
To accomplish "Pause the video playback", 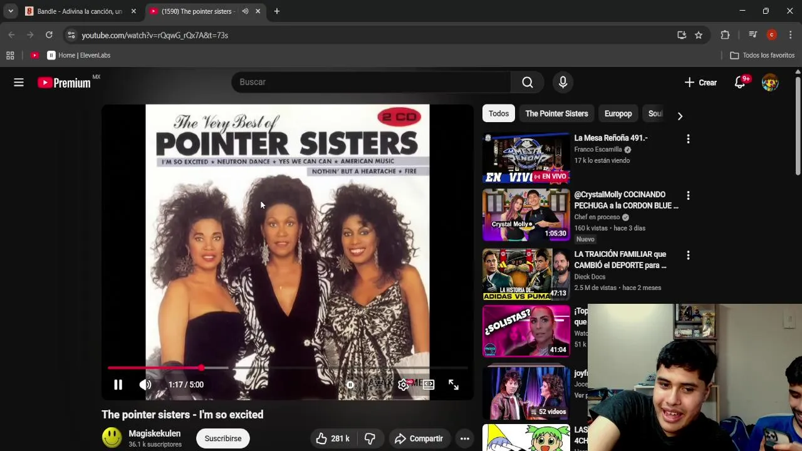I will [x=118, y=385].
